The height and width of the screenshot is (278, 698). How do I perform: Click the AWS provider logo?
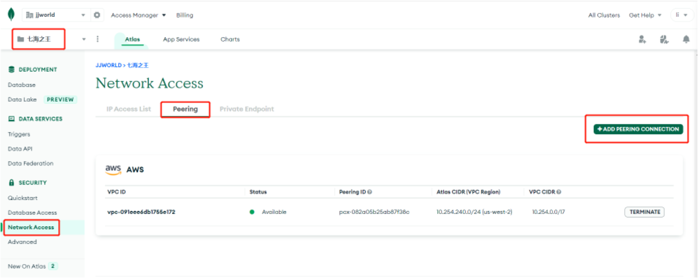(113, 169)
